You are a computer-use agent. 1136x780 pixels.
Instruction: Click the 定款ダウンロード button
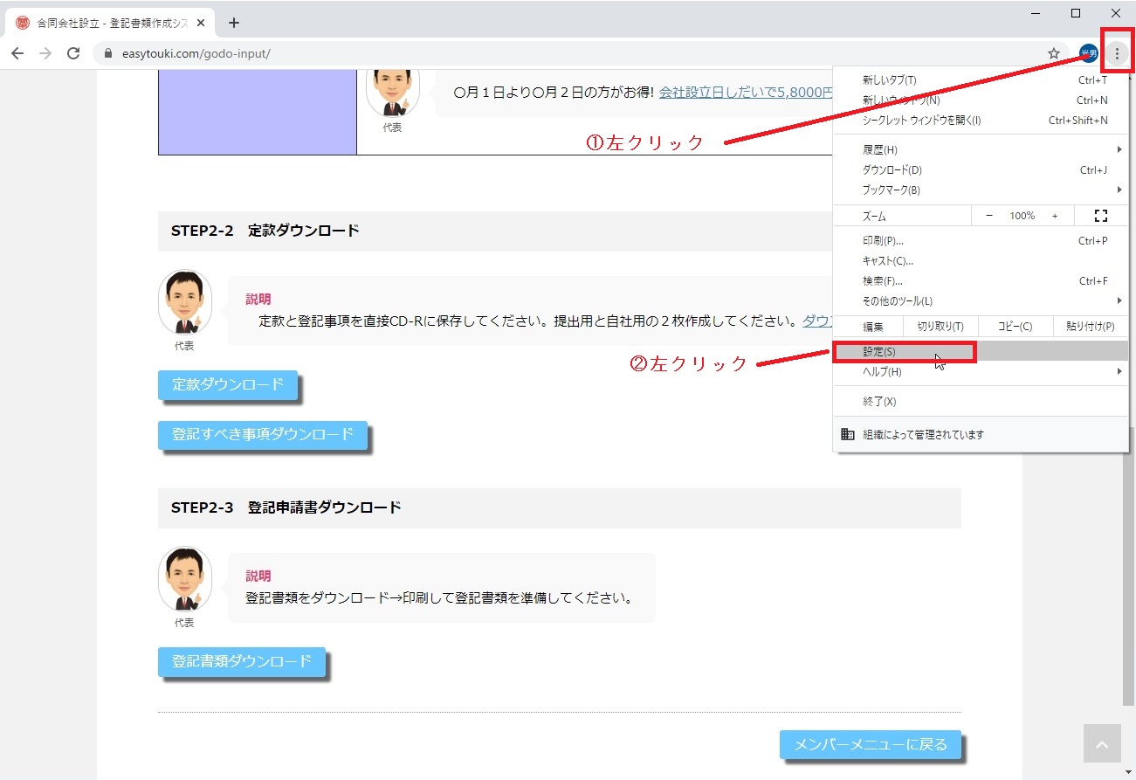pyautogui.click(x=228, y=384)
